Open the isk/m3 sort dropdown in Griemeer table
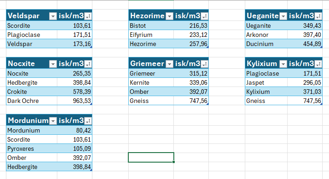Image resolution: width=329 pixels, height=179 pixels. [x=205, y=64]
